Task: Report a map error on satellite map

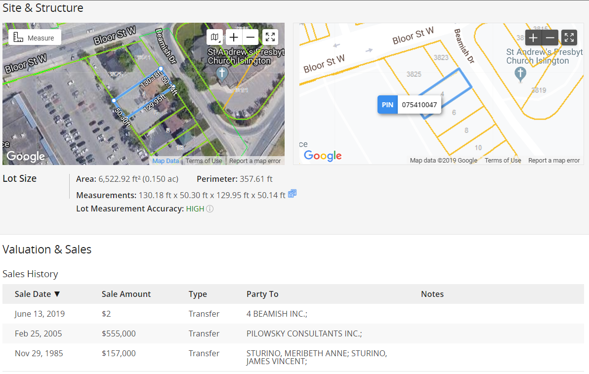Action: coord(255,161)
